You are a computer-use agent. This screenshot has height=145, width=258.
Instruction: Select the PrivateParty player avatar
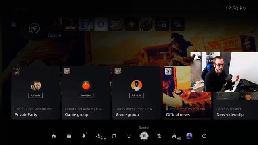click(x=35, y=85)
